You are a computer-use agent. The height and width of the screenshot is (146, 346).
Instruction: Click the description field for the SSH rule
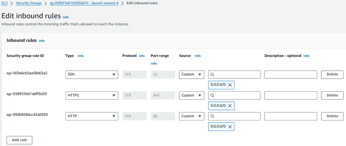point(291,75)
